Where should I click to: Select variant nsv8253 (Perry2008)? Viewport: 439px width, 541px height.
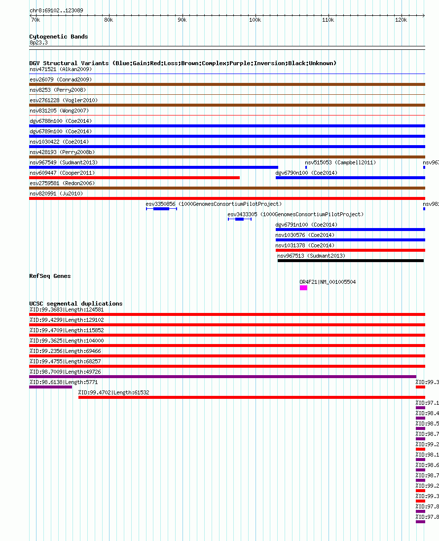pos(58,90)
